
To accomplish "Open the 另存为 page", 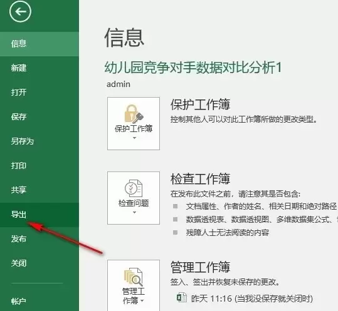I will coord(40,141).
